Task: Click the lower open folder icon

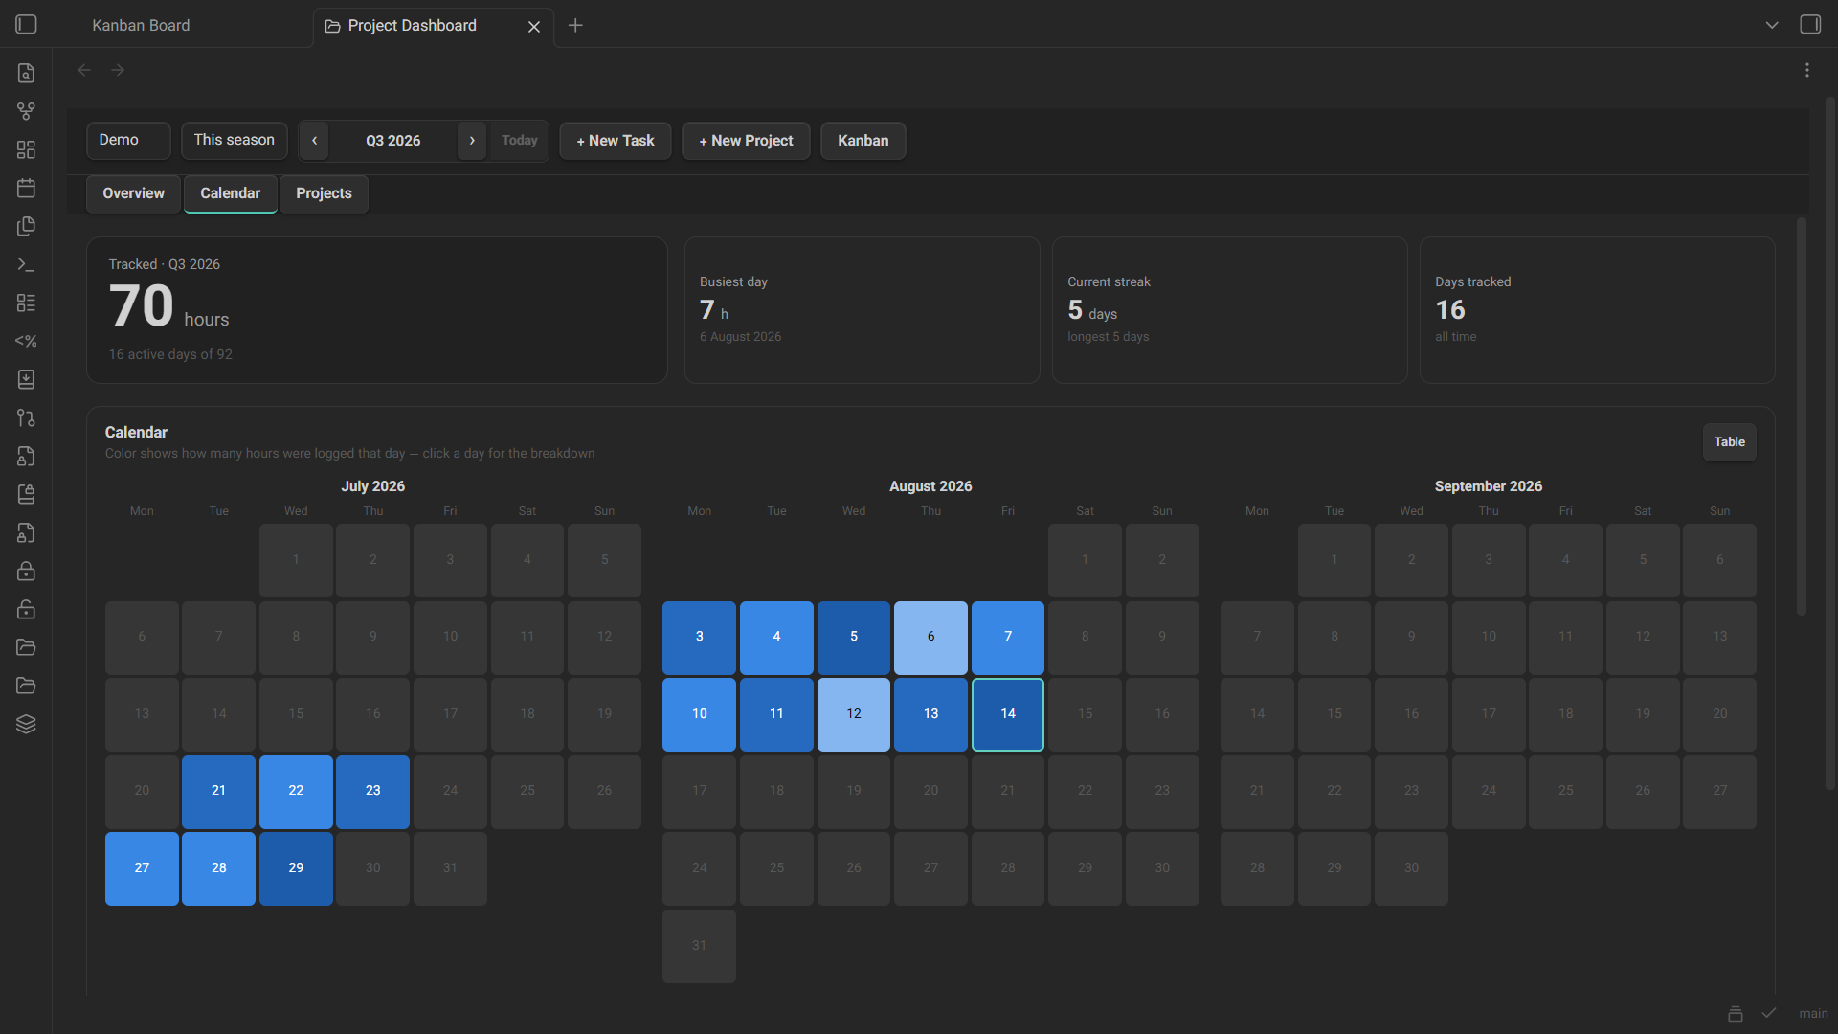Action: click(26, 686)
